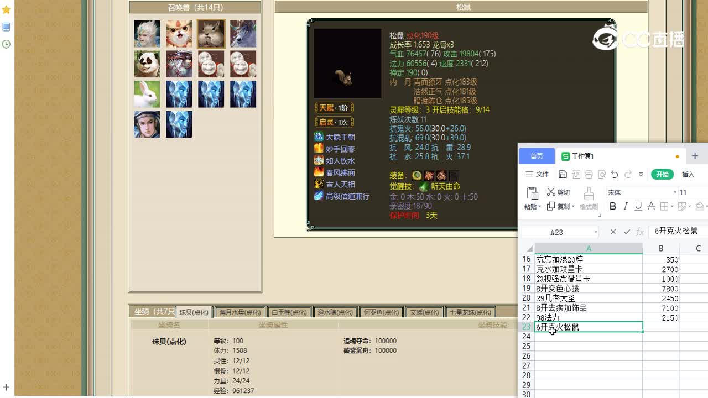Confirm cell entry with checkmark
Viewport: 708px width, 398px height.
click(627, 232)
